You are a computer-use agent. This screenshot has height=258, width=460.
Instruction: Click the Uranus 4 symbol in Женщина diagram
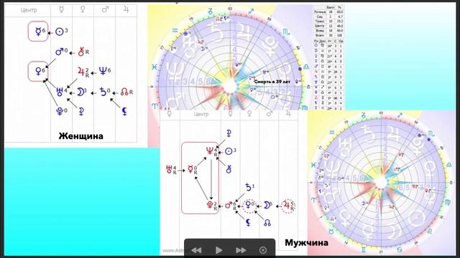point(61,92)
